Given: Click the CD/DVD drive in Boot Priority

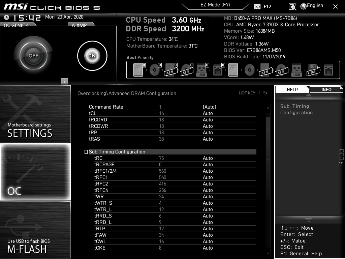Looking at the screenshot, I should tap(154, 70).
